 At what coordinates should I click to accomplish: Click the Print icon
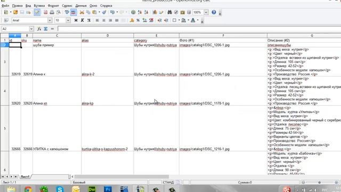click(52, 12)
